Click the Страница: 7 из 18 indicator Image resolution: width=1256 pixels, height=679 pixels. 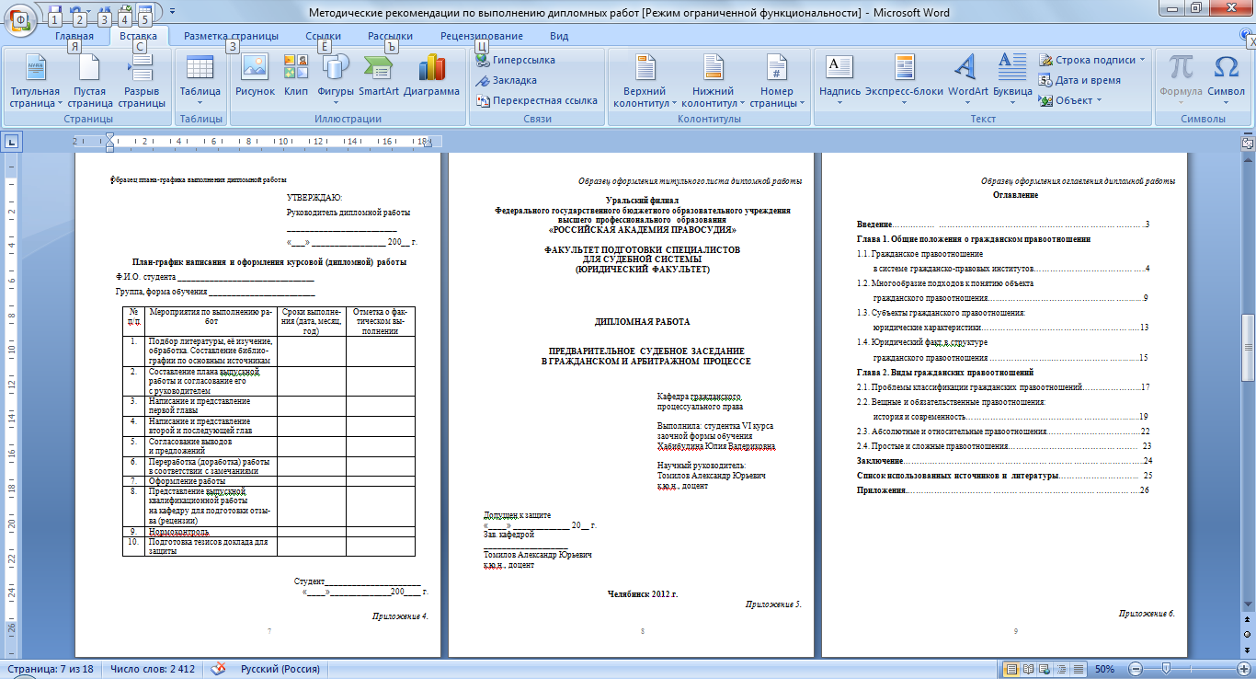[51, 669]
